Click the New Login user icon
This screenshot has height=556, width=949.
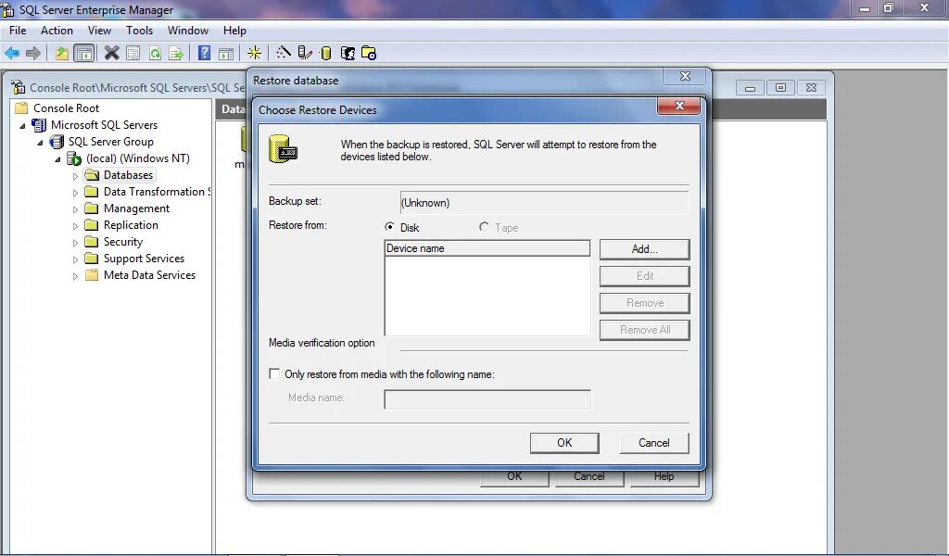pyautogui.click(x=348, y=53)
